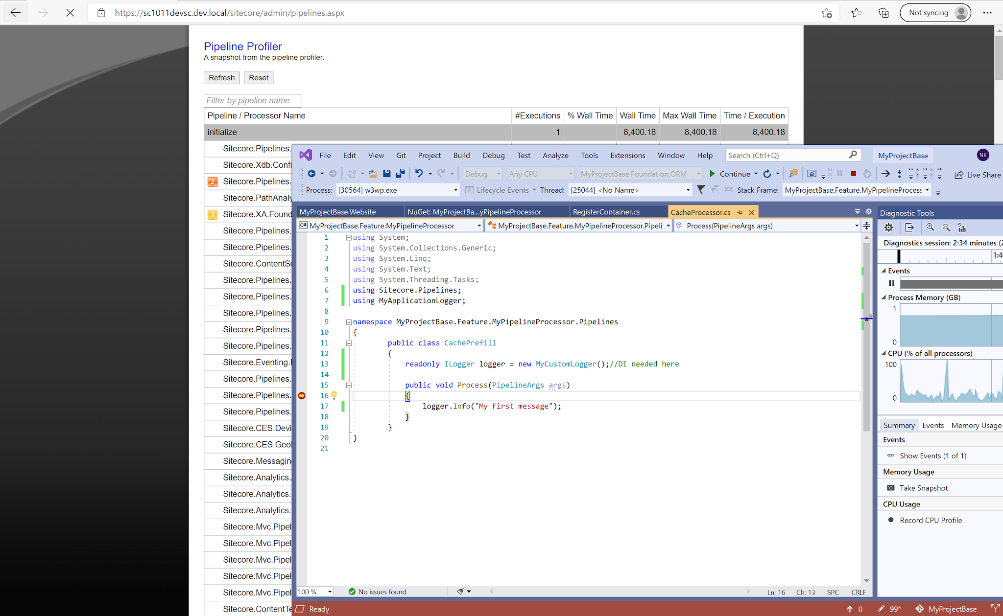
Task: Click the reset view chart icon in Diagnostic Tools
Action: 962,228
